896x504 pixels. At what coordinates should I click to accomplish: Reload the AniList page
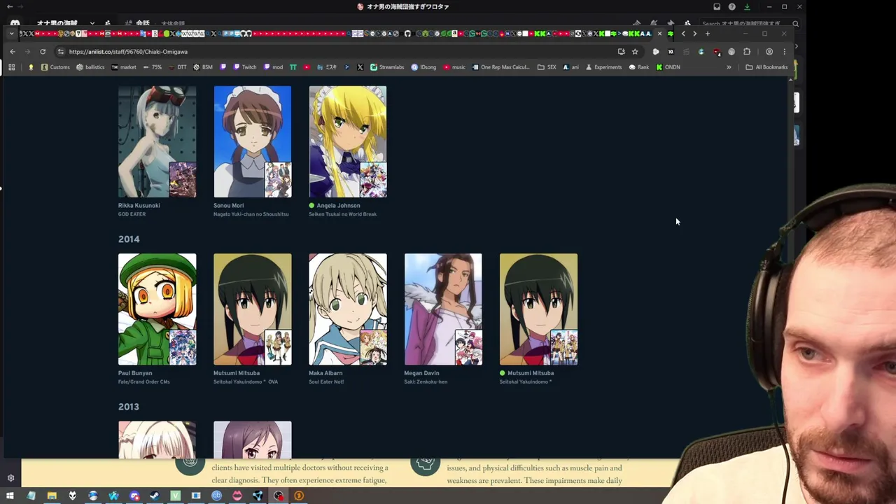coord(43,52)
